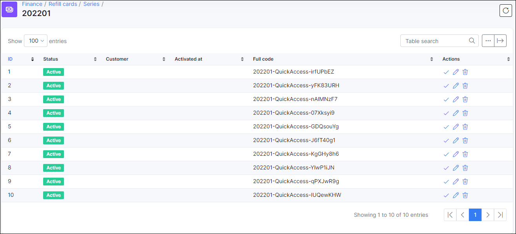Click the checkmark icon for card ID 8
516x234 pixels.
446,168
